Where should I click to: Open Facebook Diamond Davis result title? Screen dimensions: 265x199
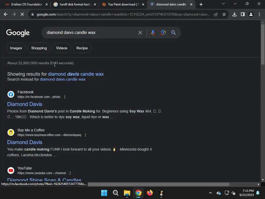tap(25, 104)
